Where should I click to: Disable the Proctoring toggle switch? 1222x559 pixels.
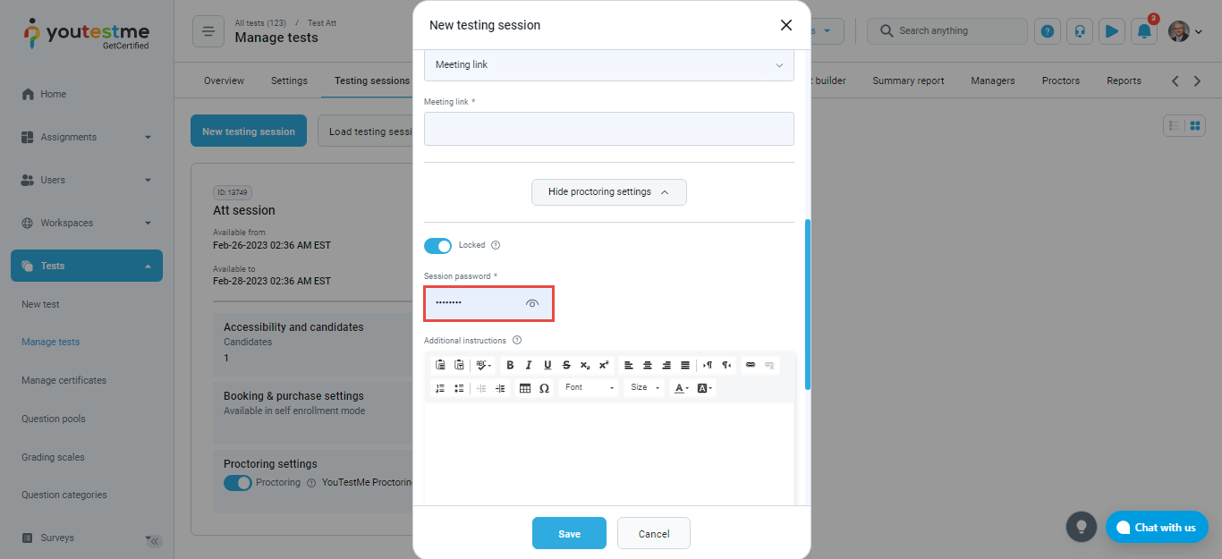(x=238, y=483)
